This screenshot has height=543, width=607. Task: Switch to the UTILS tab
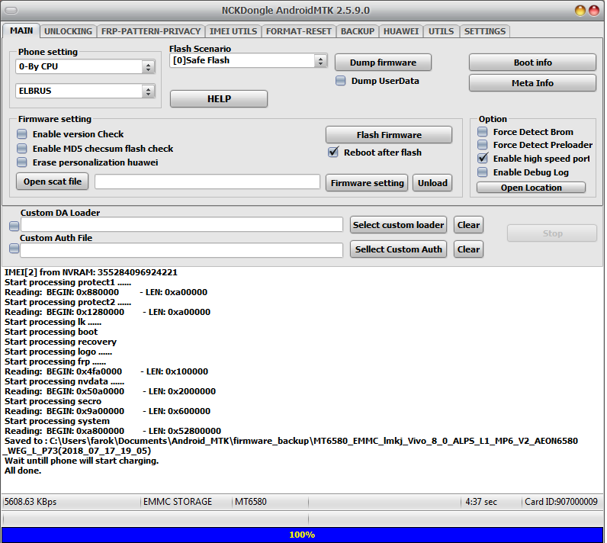pyautogui.click(x=441, y=31)
